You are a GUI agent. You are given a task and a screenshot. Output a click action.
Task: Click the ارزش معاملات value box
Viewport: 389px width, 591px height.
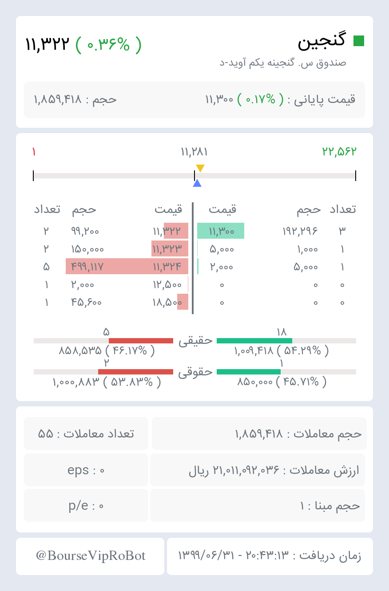tap(258, 470)
